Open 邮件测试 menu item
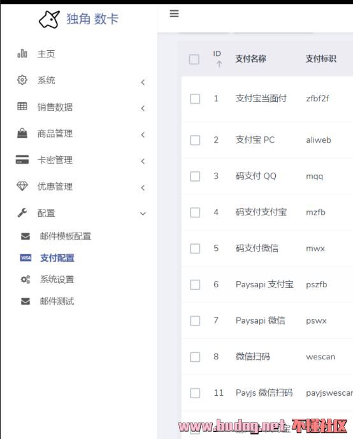 coord(57,301)
